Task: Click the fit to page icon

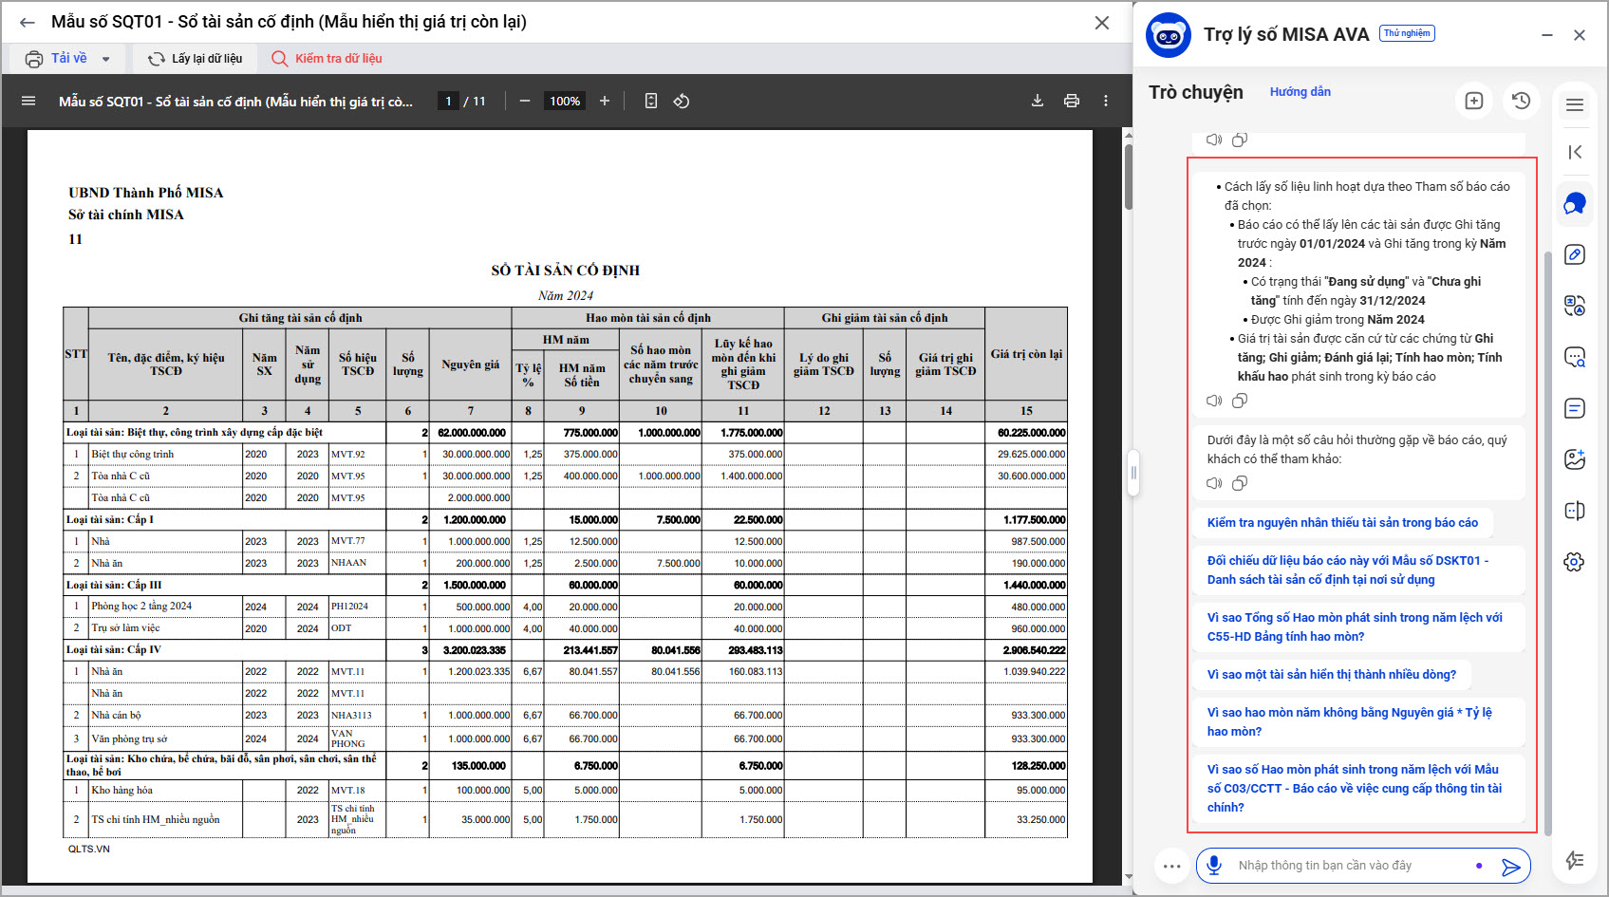Action: click(651, 101)
